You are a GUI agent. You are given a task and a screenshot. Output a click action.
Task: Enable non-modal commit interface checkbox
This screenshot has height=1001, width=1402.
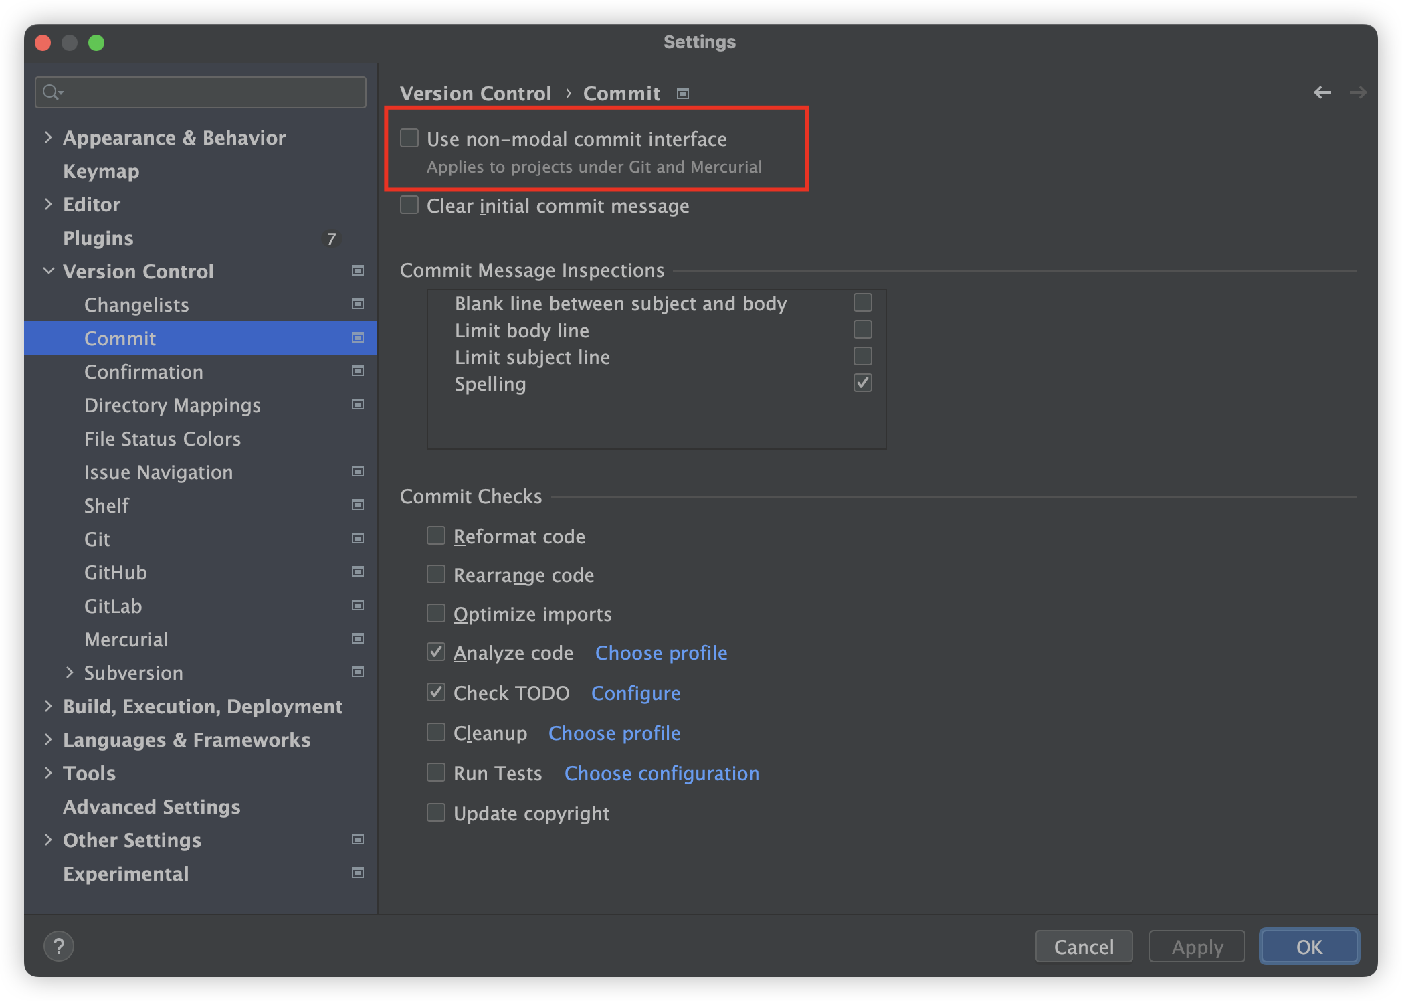coord(409,139)
